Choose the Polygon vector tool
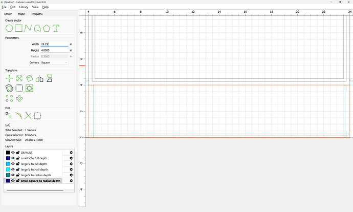 tap(47, 28)
